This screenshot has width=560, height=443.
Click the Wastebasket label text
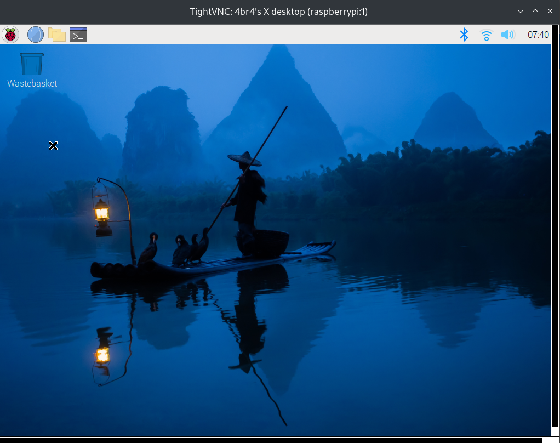click(x=31, y=83)
